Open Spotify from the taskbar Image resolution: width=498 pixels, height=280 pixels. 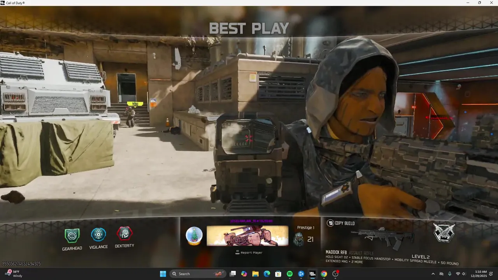click(289, 274)
